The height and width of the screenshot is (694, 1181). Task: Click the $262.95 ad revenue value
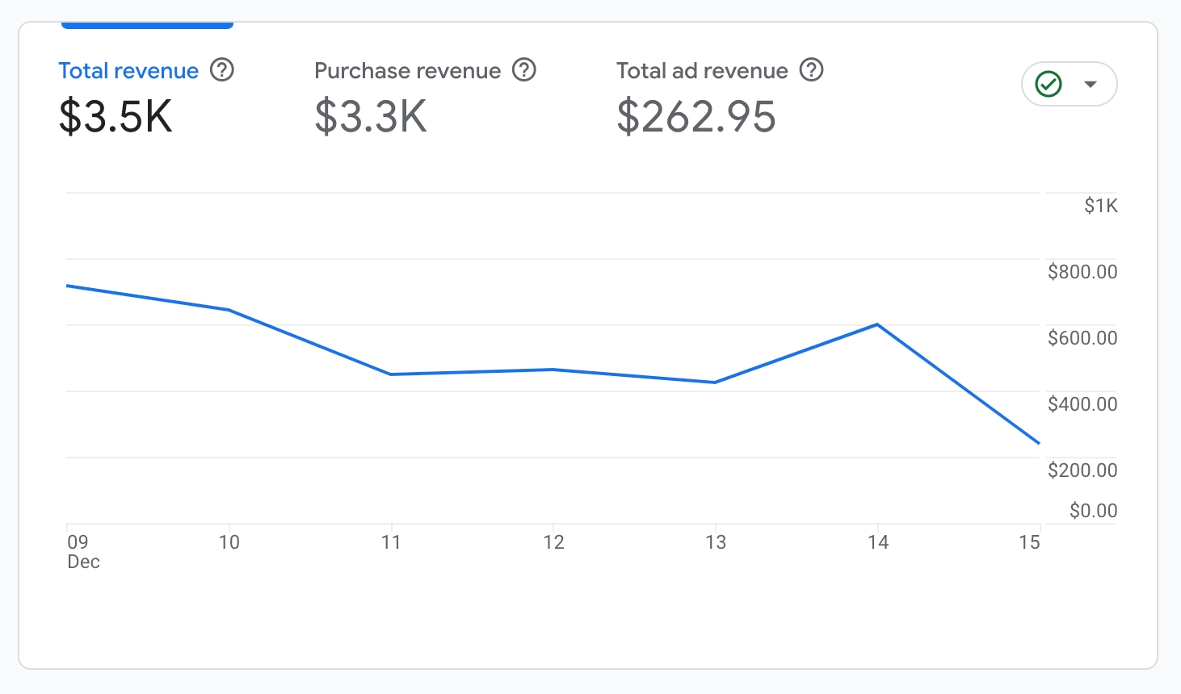click(696, 117)
